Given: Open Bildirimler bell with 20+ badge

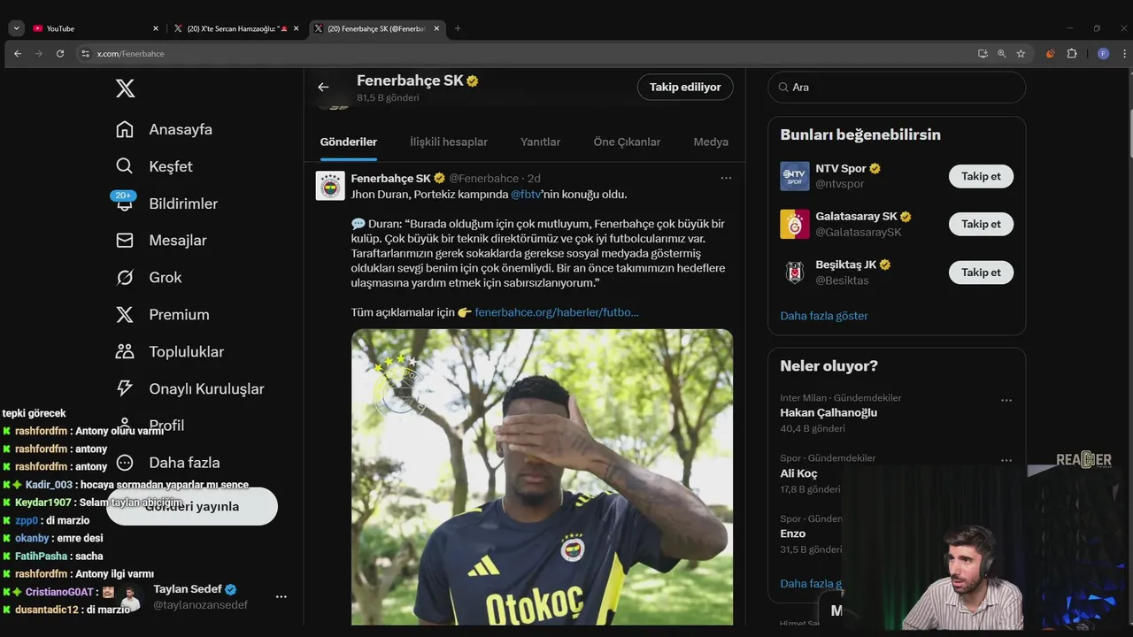Looking at the screenshot, I should (166, 203).
